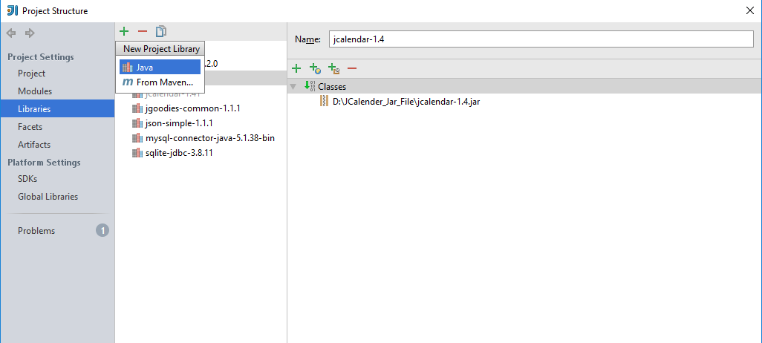Viewport: 762px width, 343px height.
Task: Click the red remove library minus icon
Action: (x=143, y=32)
